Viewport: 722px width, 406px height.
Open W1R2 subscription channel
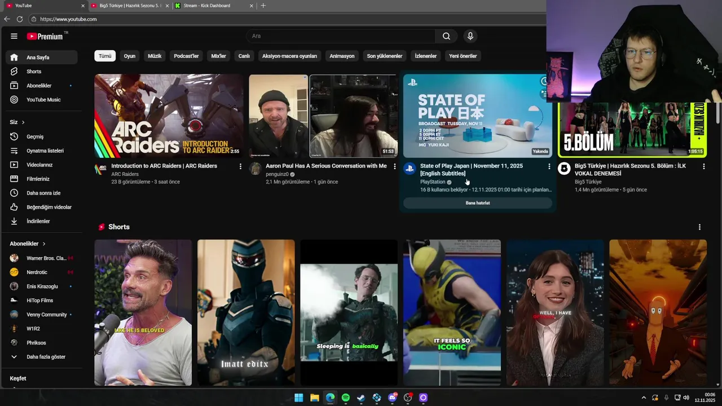(x=42, y=328)
